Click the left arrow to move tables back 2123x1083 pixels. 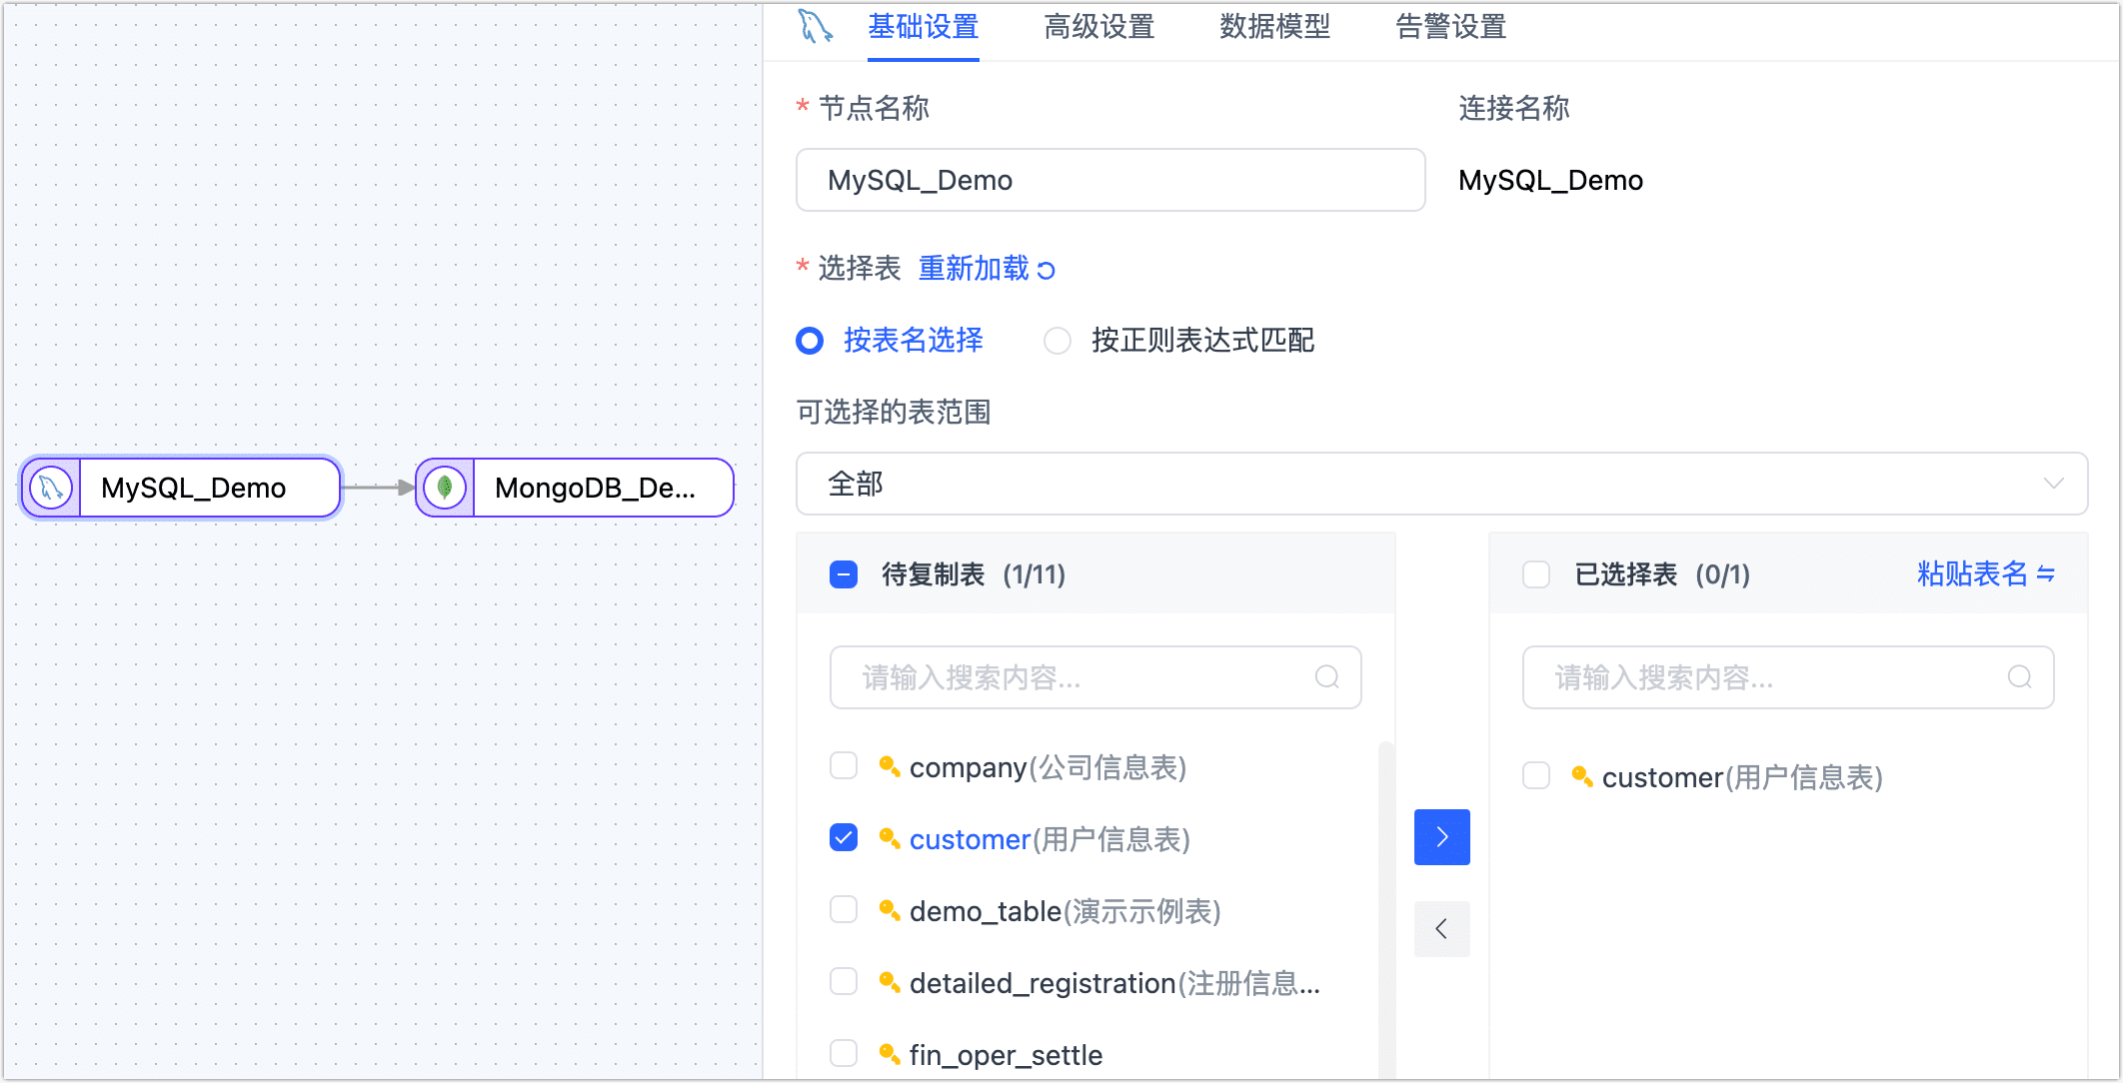(1441, 928)
